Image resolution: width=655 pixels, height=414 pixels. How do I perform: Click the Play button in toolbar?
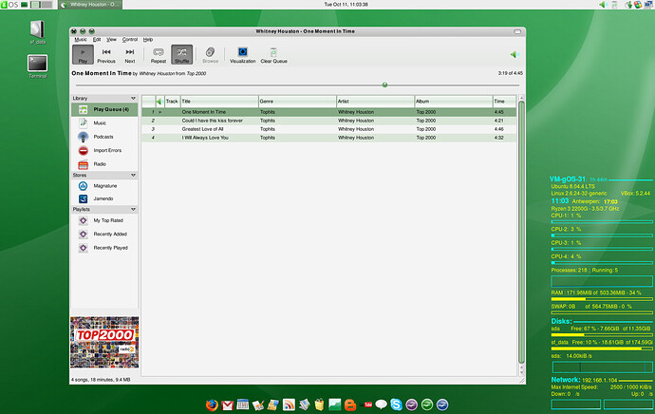pos(83,55)
